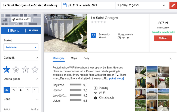Collapse the Ocena gości filter section
177x112 pixels.
pyautogui.click(x=37, y=79)
